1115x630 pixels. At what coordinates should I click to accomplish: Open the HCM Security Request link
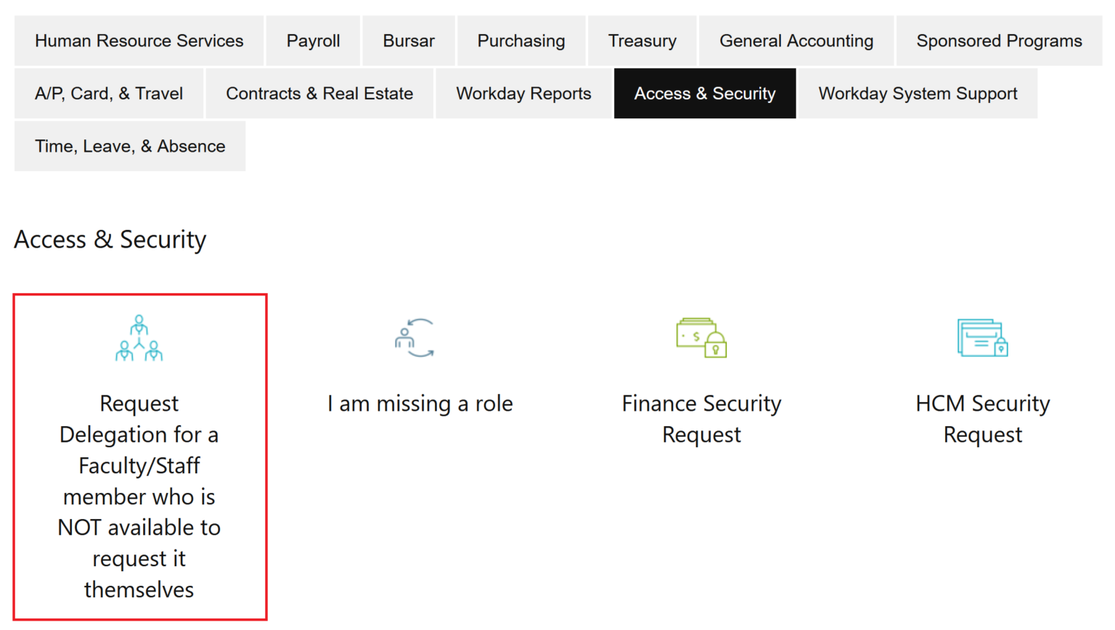pos(981,419)
